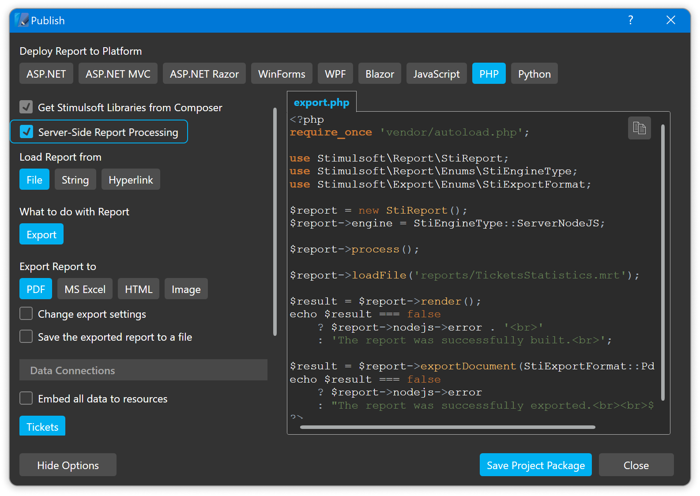700x496 pixels.
Task: Click the Data Connections section header
Action: pos(143,370)
